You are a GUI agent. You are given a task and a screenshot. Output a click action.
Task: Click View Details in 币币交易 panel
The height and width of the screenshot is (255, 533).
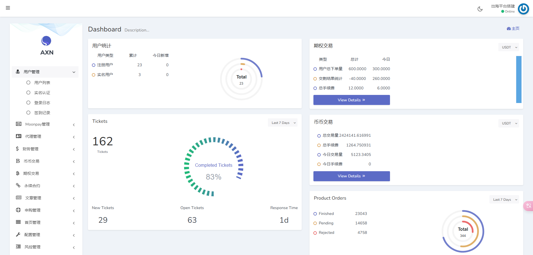[x=351, y=176]
